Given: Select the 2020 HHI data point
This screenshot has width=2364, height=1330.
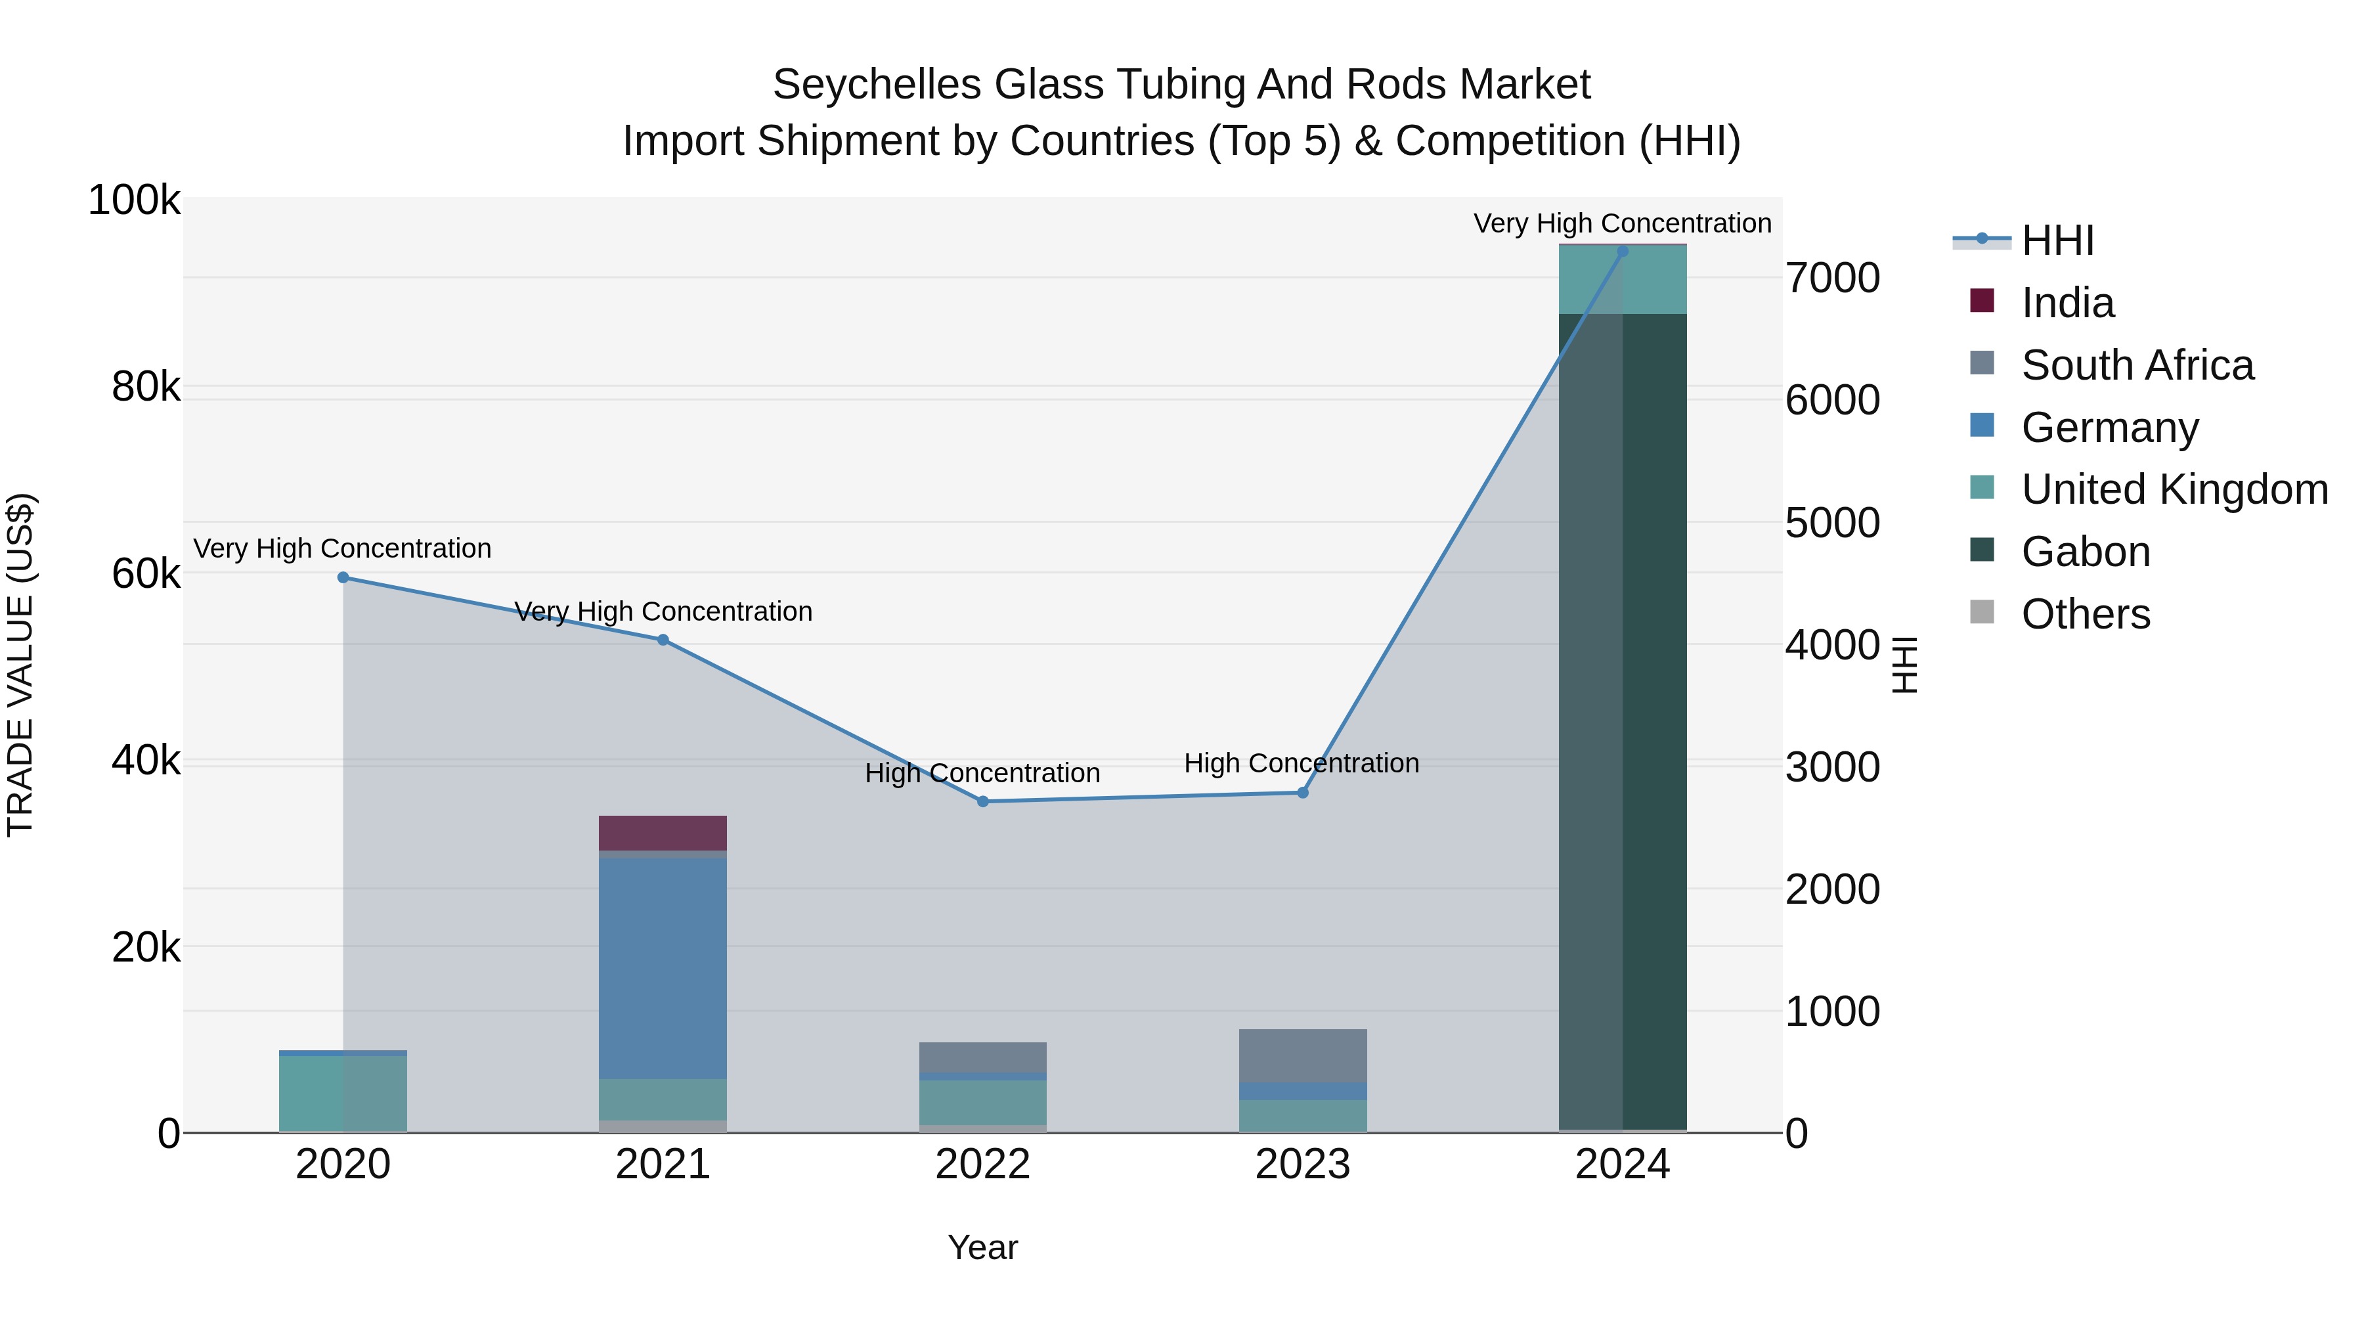Looking at the screenshot, I should (x=343, y=577).
